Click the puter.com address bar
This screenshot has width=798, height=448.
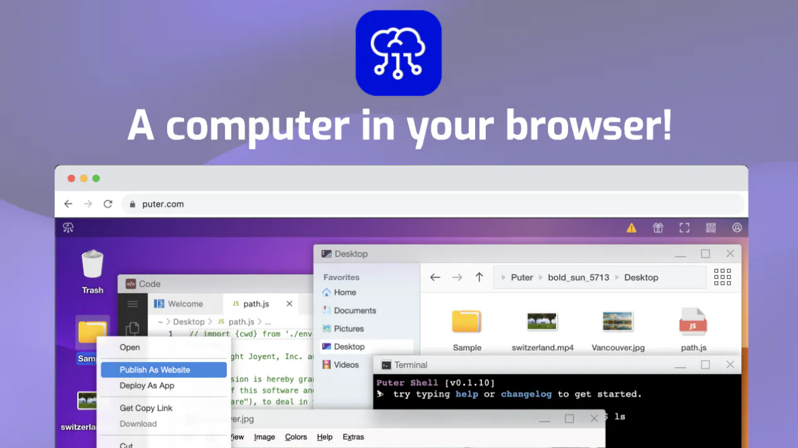tap(163, 203)
